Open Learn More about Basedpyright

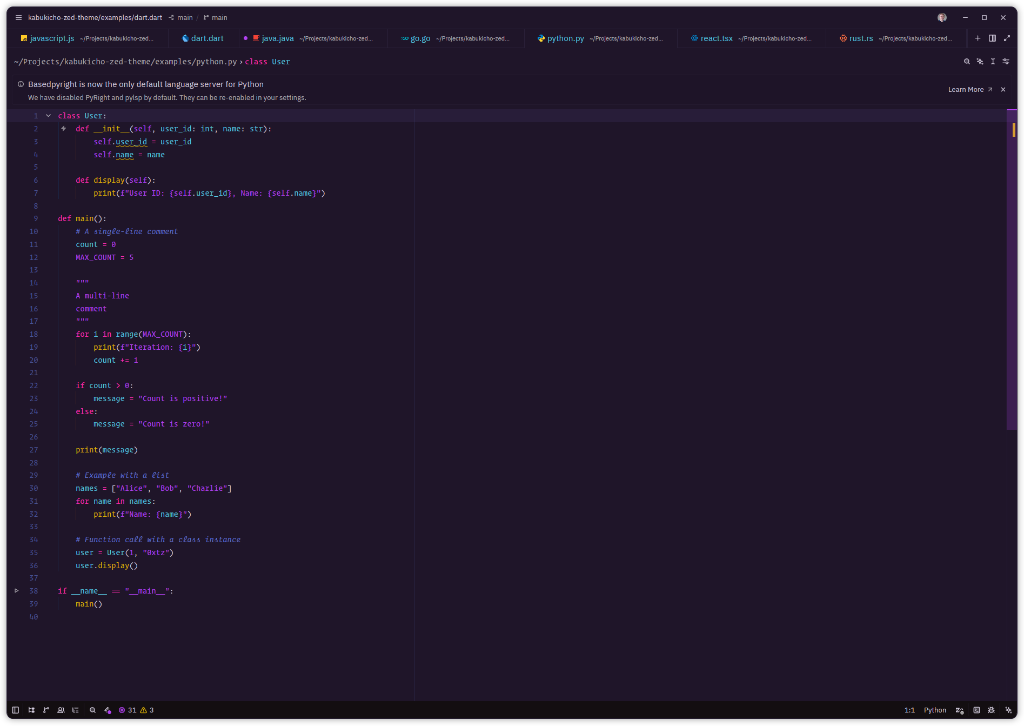pos(970,90)
